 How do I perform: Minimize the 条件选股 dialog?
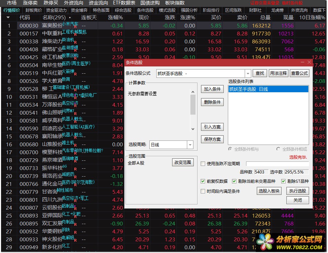click(302, 62)
